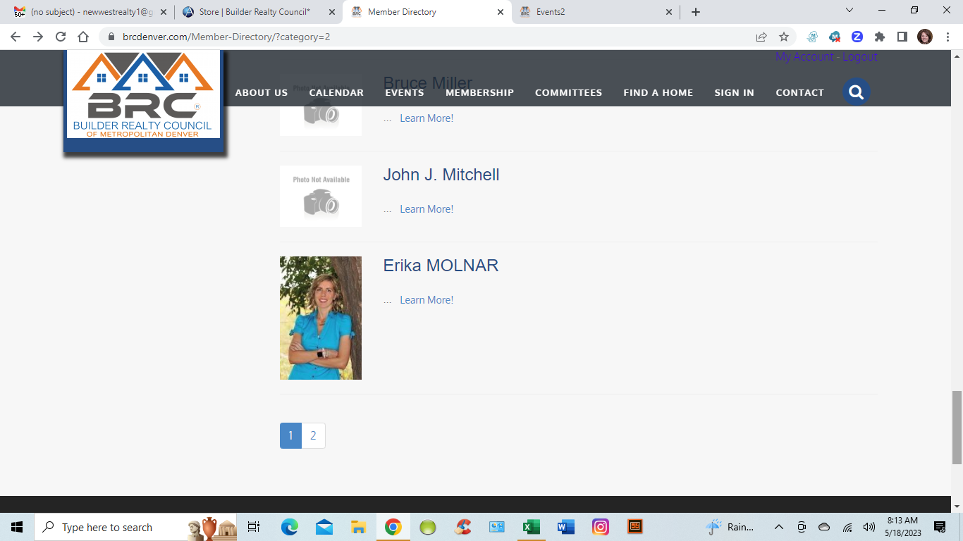This screenshot has width=963, height=541.
Task: Click the site search magnifier icon
Action: (x=857, y=92)
